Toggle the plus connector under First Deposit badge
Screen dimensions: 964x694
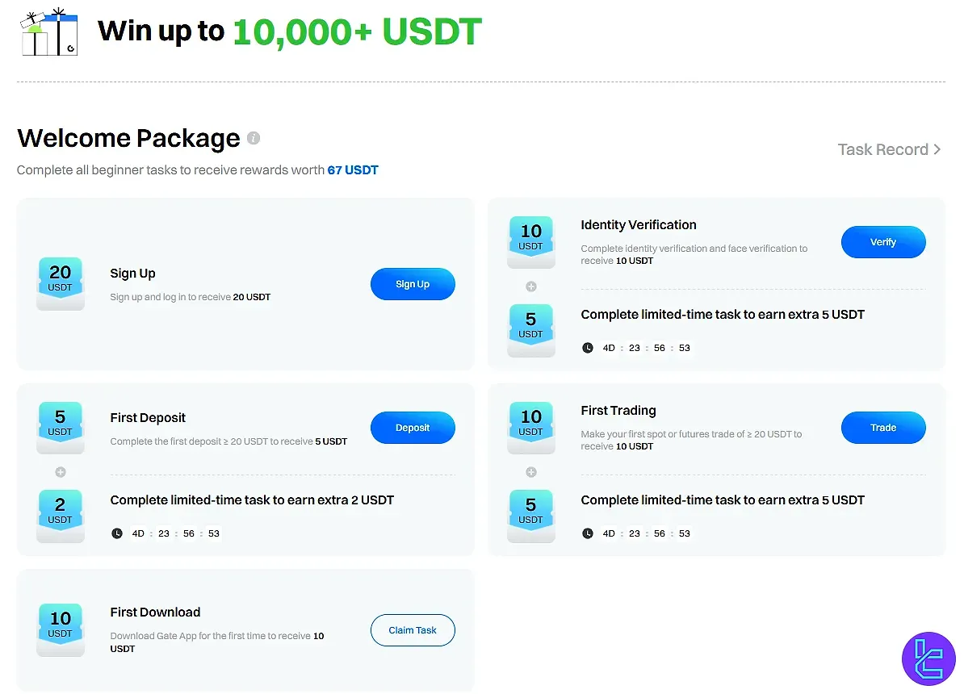pos(61,471)
